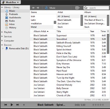Screen dimensions: 110x109
Task: Click the Album list scrollbar thumb
Action: [108, 20]
